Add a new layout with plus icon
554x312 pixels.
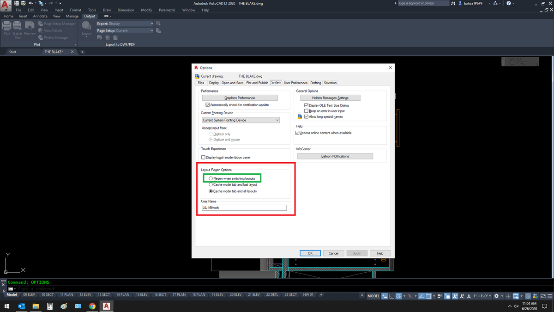coord(321,294)
